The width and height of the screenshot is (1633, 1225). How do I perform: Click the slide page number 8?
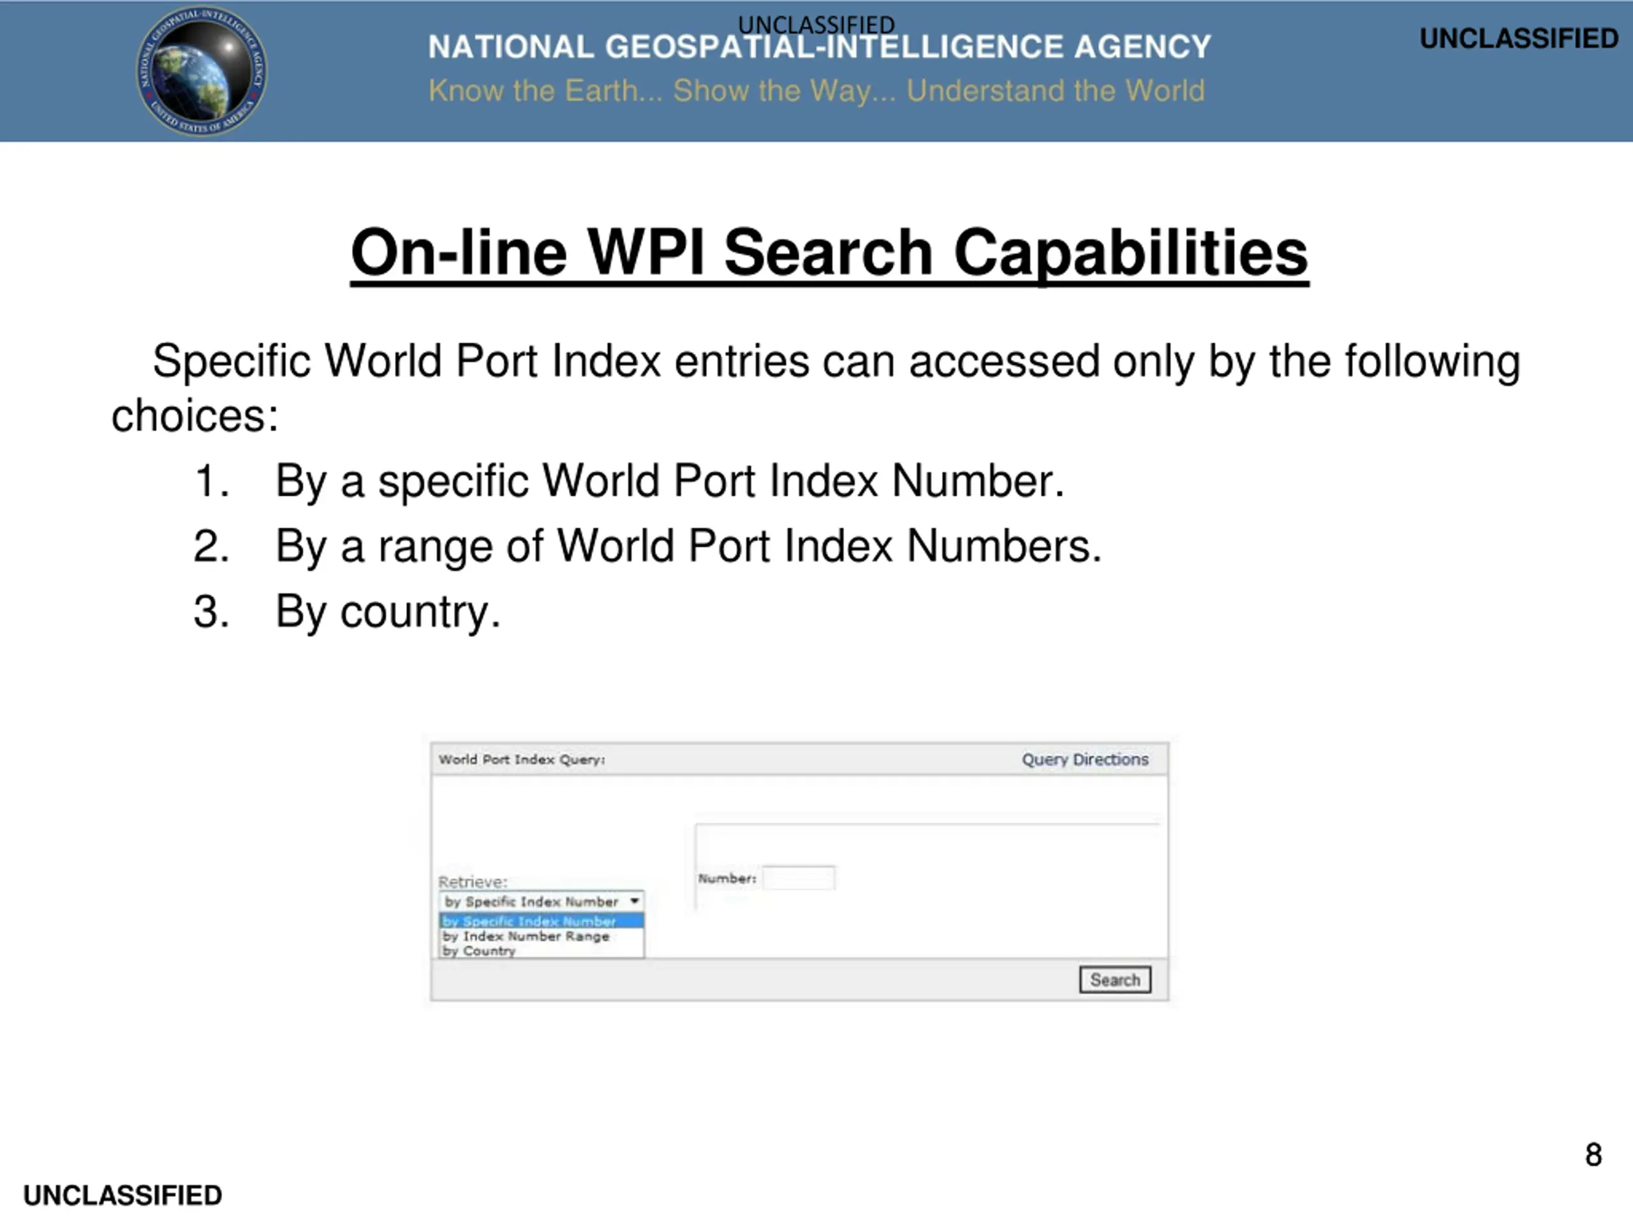(1593, 1155)
